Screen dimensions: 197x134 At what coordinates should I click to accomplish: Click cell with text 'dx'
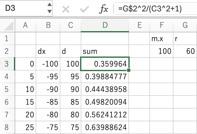coord(48,51)
